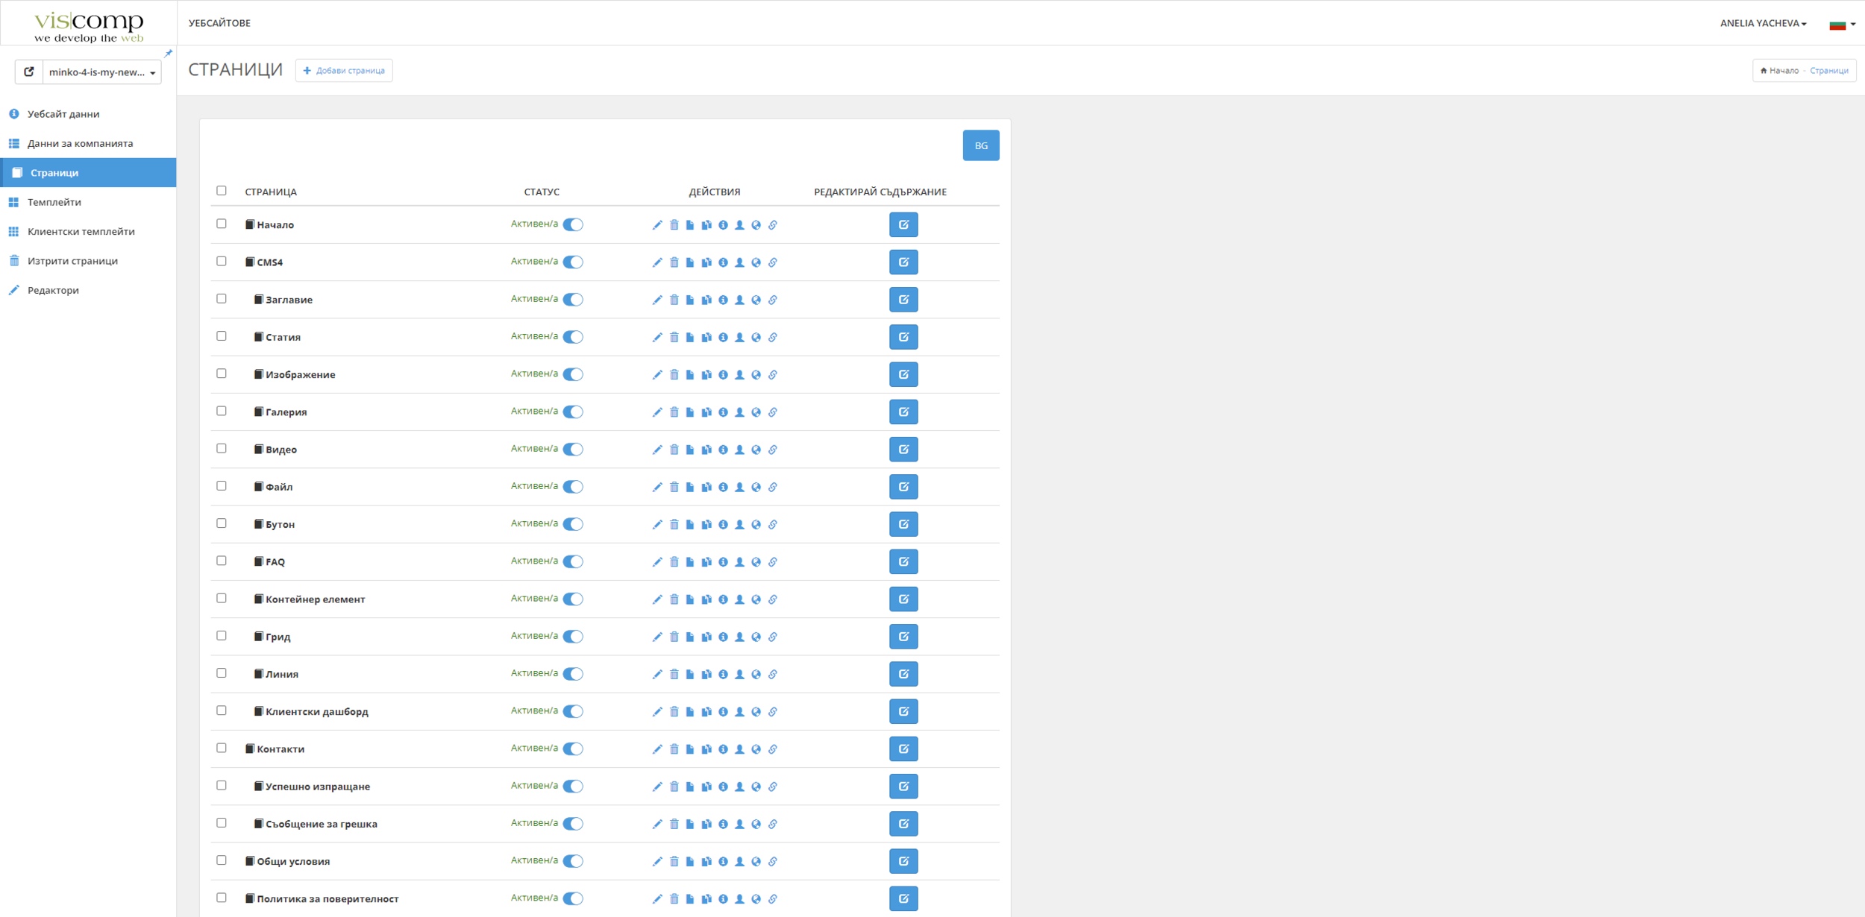This screenshot has height=917, width=1865.
Task: Click chain link icon for Статия row
Action: point(773,338)
